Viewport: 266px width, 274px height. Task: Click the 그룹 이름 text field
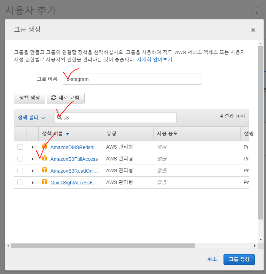[x=132, y=79]
